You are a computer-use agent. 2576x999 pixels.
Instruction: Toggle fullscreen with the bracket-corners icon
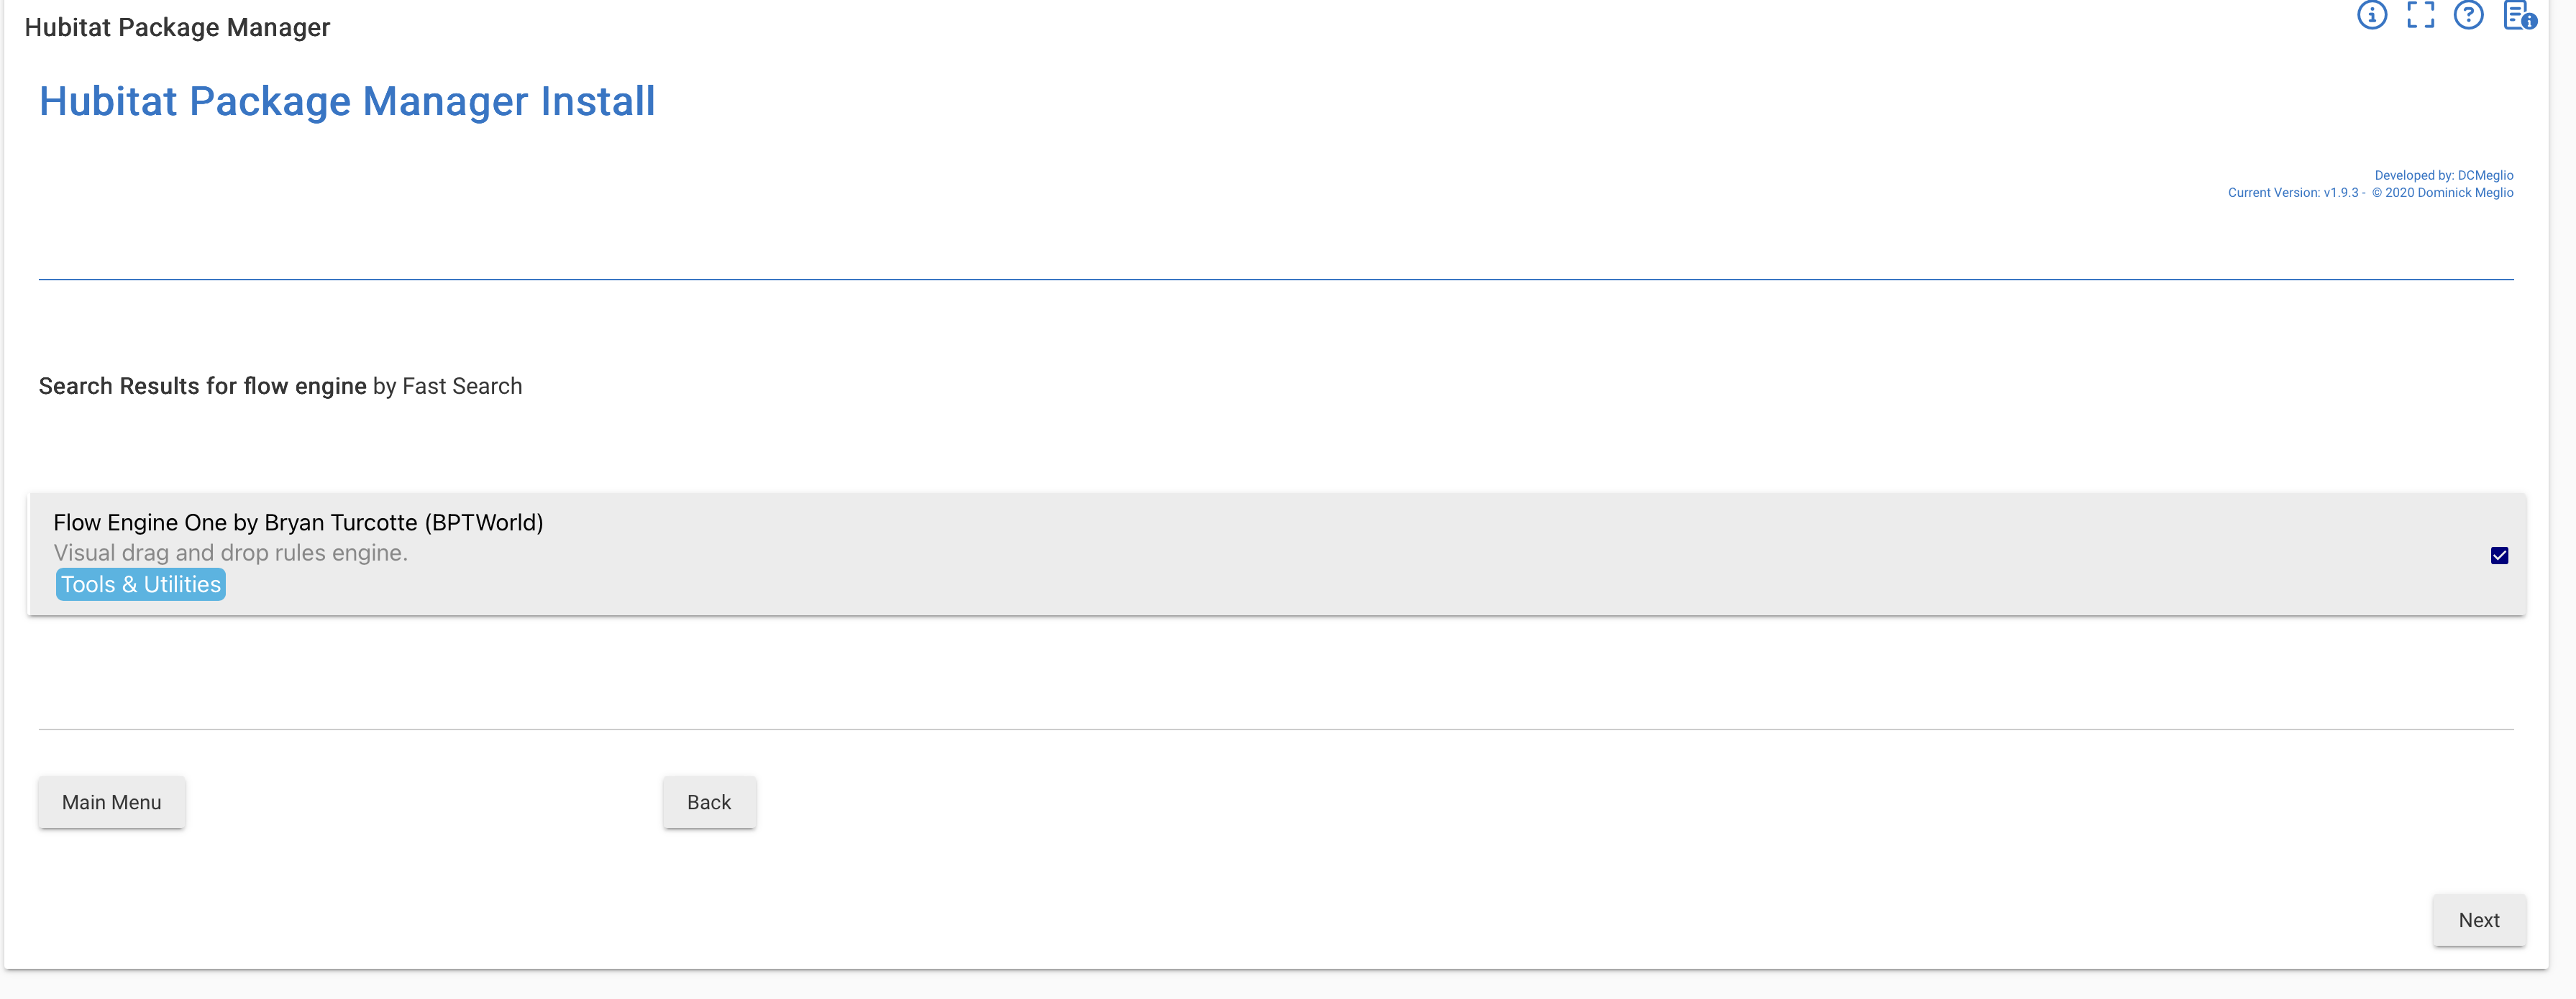pos(2420,15)
